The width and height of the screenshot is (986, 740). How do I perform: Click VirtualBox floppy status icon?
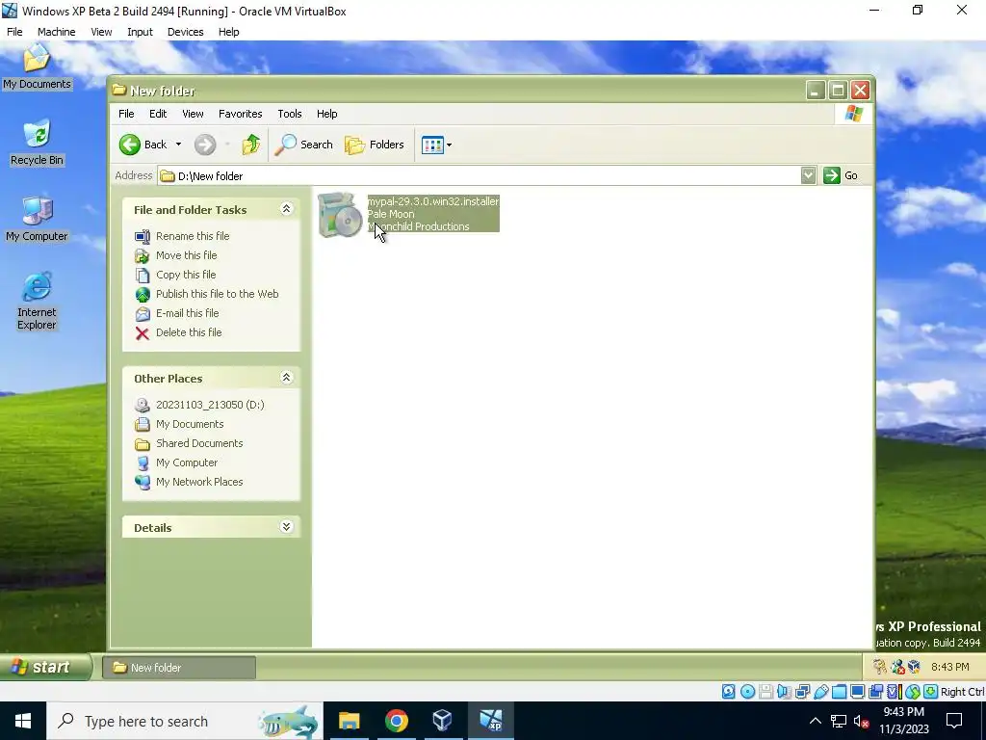[x=765, y=692]
